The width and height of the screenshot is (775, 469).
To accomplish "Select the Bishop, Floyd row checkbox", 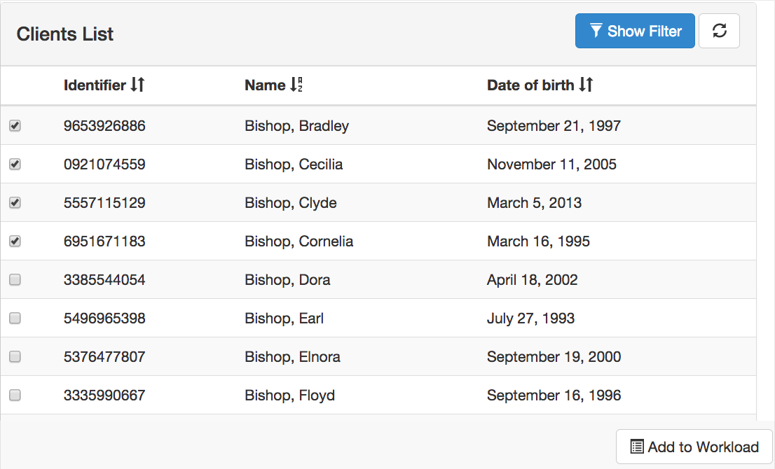I will click(15, 395).
